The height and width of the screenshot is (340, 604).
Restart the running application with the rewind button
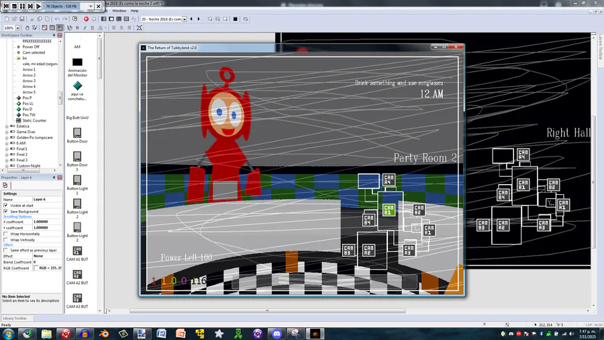tap(6, 6)
